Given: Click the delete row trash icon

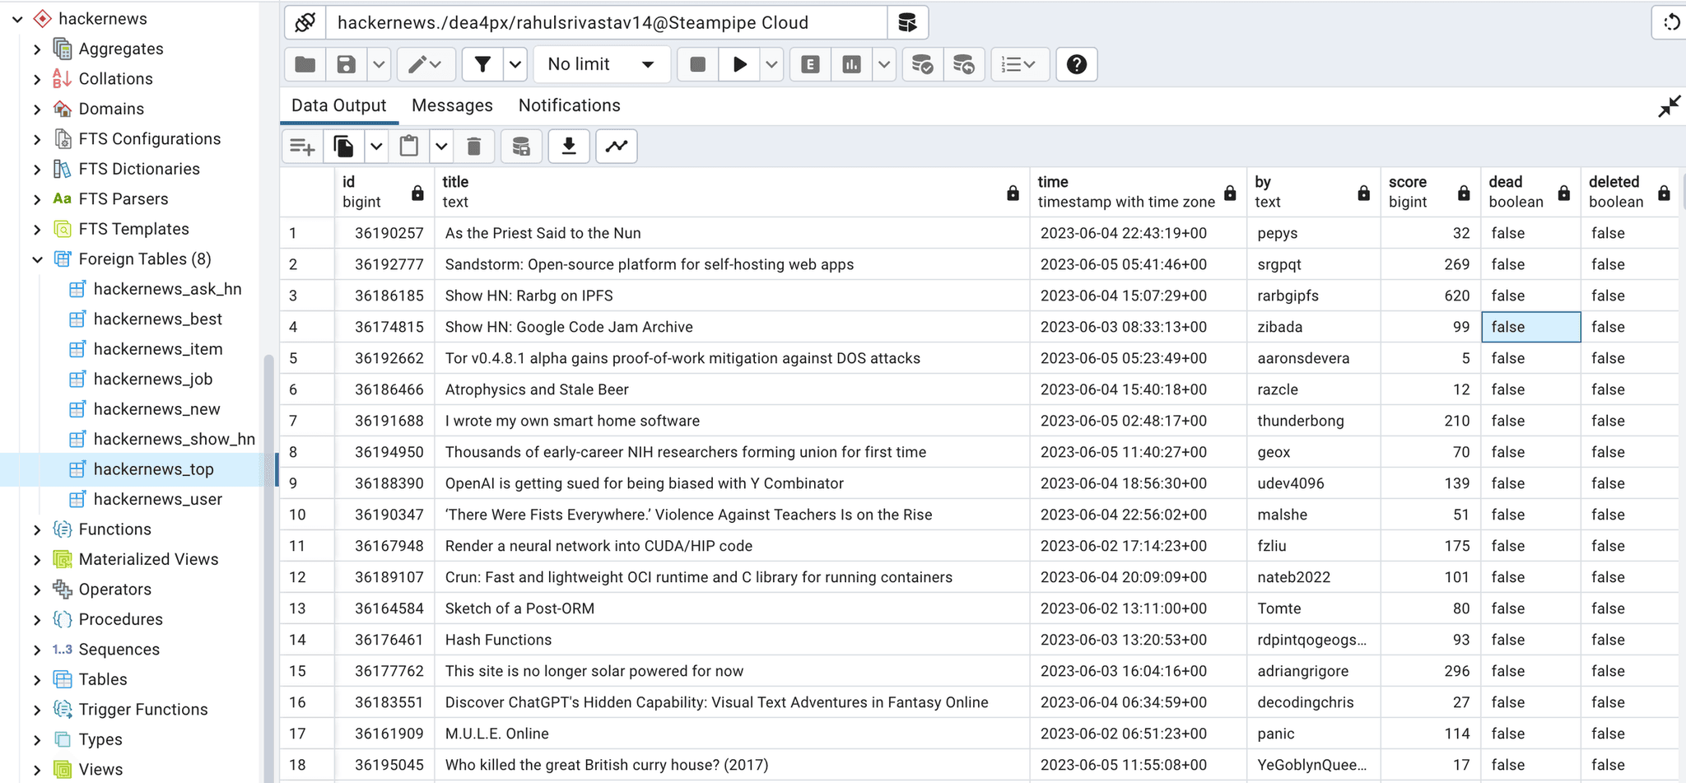Looking at the screenshot, I should pyautogui.click(x=473, y=147).
